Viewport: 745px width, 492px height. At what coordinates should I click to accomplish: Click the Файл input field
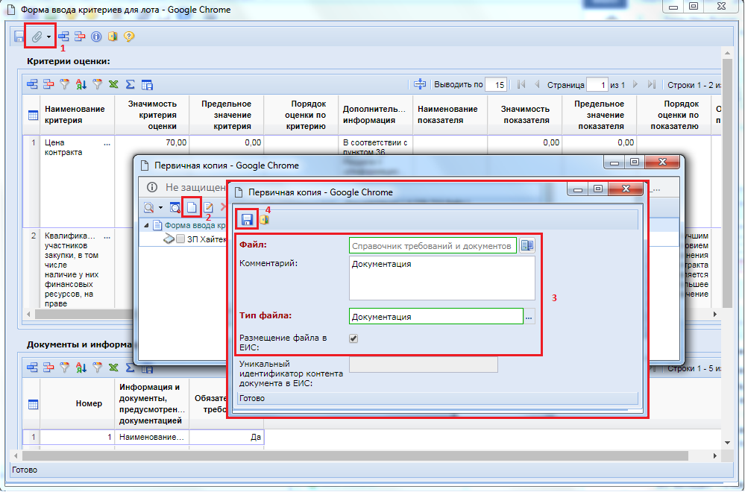[x=433, y=245]
